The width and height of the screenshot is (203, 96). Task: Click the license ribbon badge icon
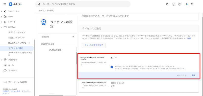(44, 22)
